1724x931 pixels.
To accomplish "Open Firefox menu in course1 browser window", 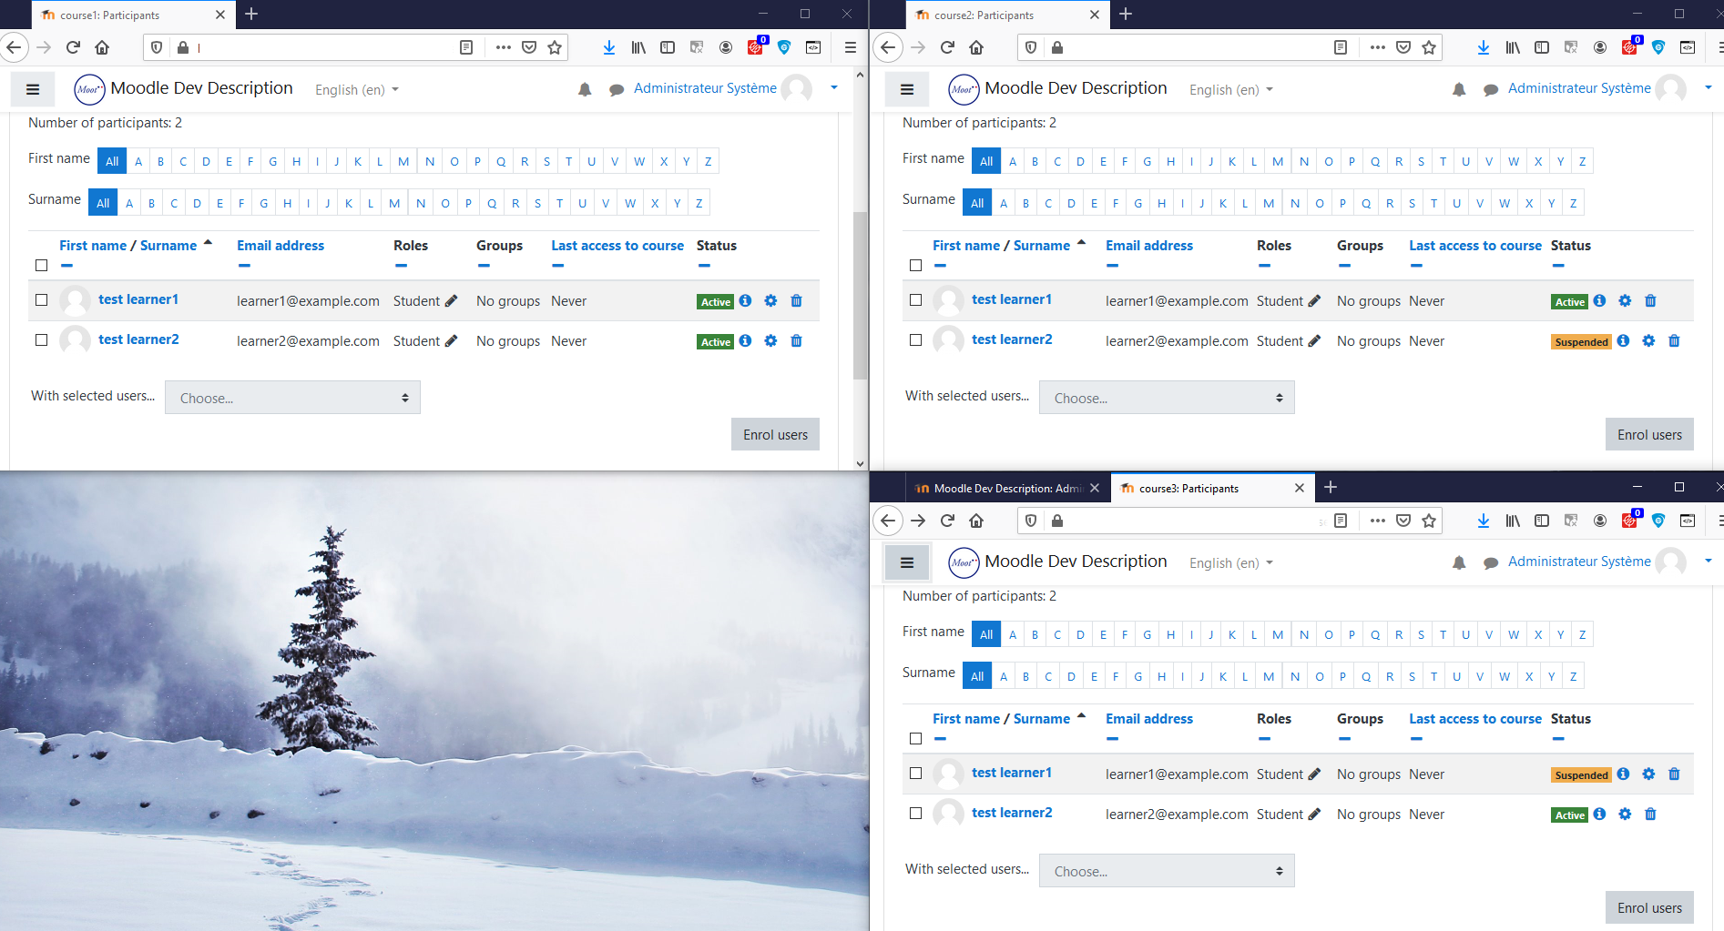I will point(850,47).
